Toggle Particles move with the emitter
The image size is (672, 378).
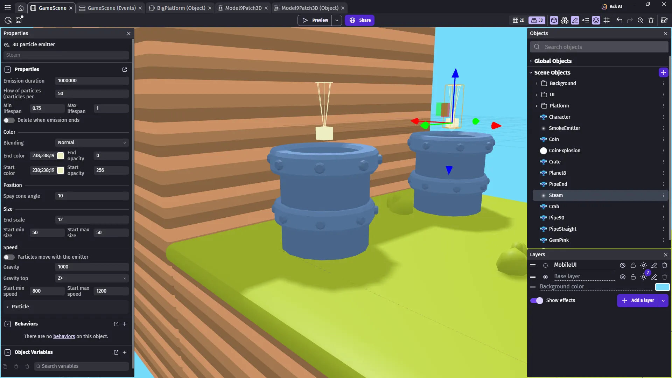[x=9, y=257]
